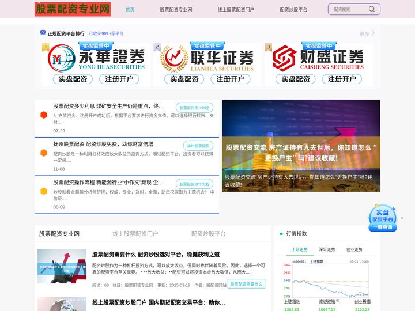Click 实盘配资 under 联华证券
This screenshot has width=415, height=311.
(184, 79)
